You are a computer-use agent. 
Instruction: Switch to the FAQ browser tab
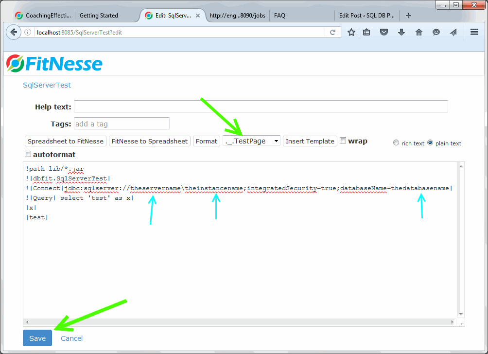point(280,16)
